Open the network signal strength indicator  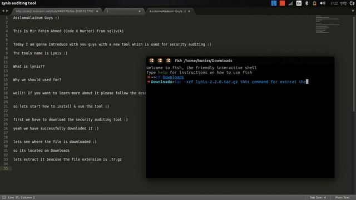[290, 3]
